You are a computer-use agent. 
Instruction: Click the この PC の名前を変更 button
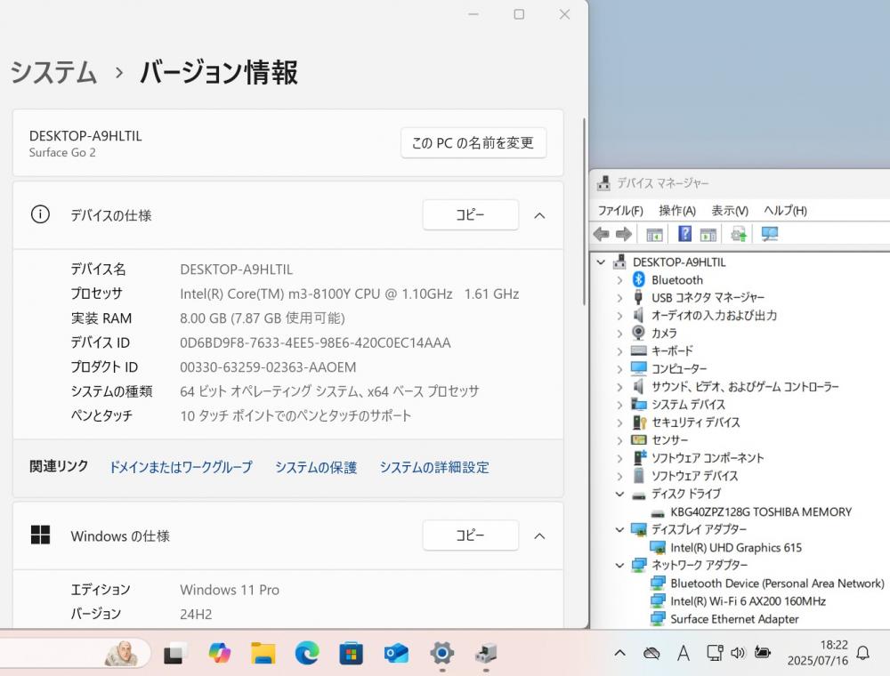pyautogui.click(x=473, y=143)
